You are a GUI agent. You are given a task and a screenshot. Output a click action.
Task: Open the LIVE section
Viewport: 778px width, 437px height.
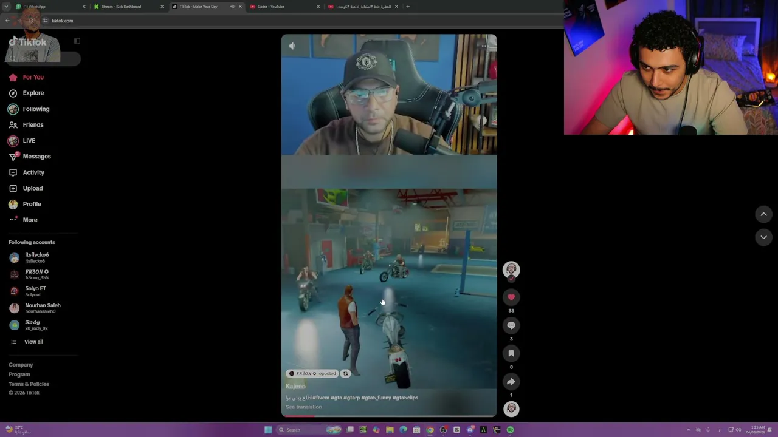(22, 141)
